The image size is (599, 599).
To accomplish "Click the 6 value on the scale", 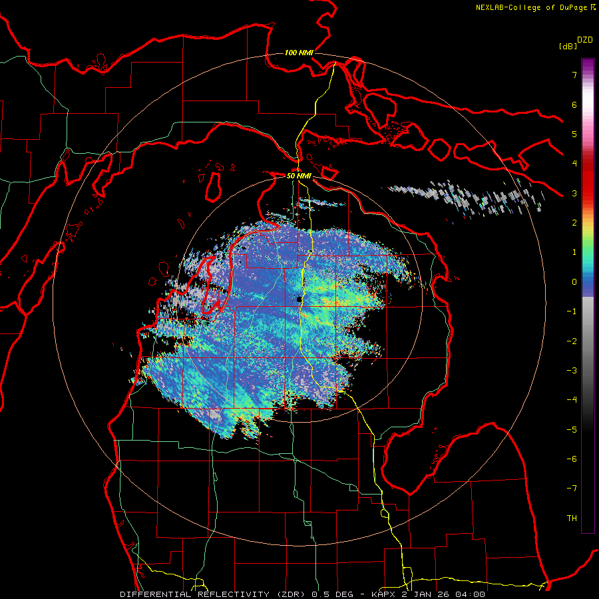I will tap(574, 104).
